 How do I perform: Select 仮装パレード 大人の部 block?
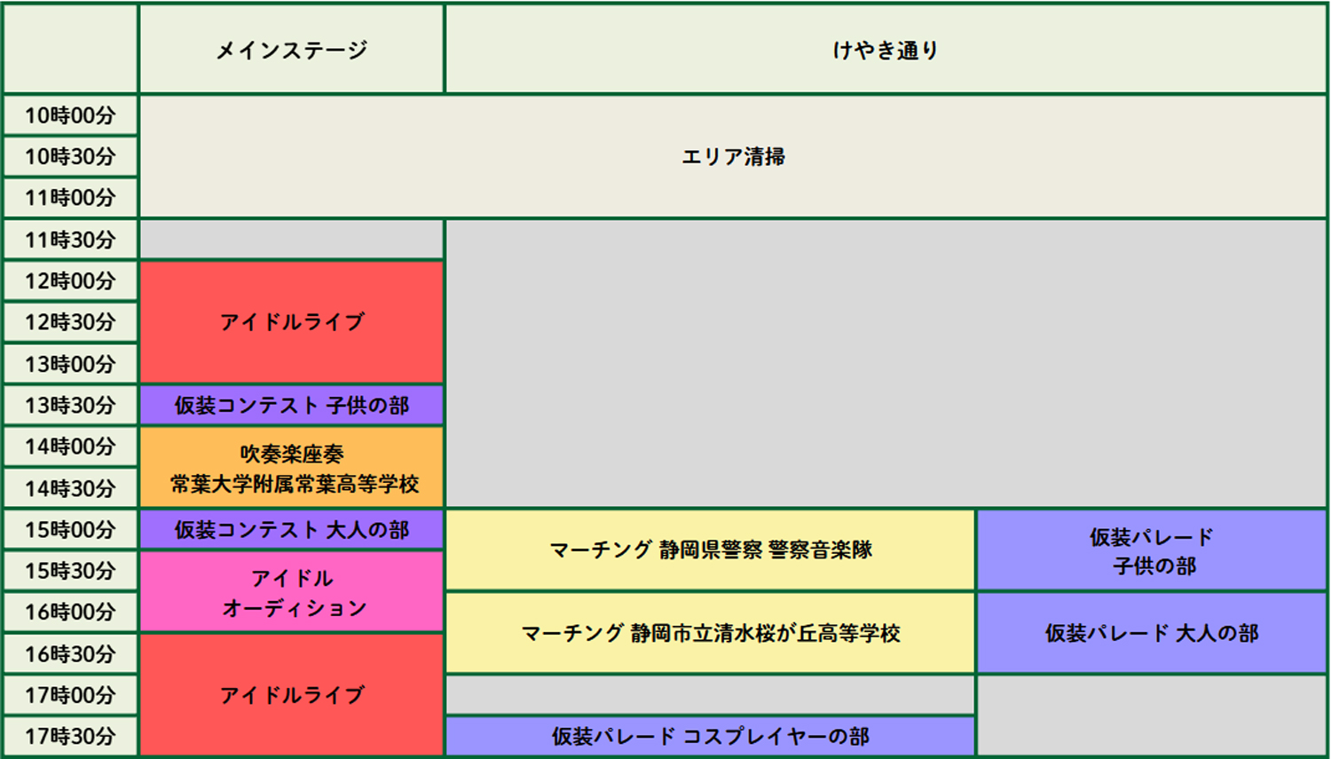(1152, 633)
